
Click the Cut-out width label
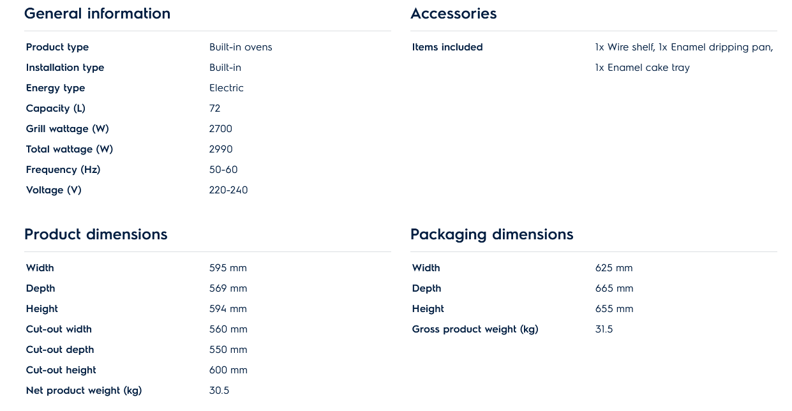pyautogui.click(x=59, y=329)
